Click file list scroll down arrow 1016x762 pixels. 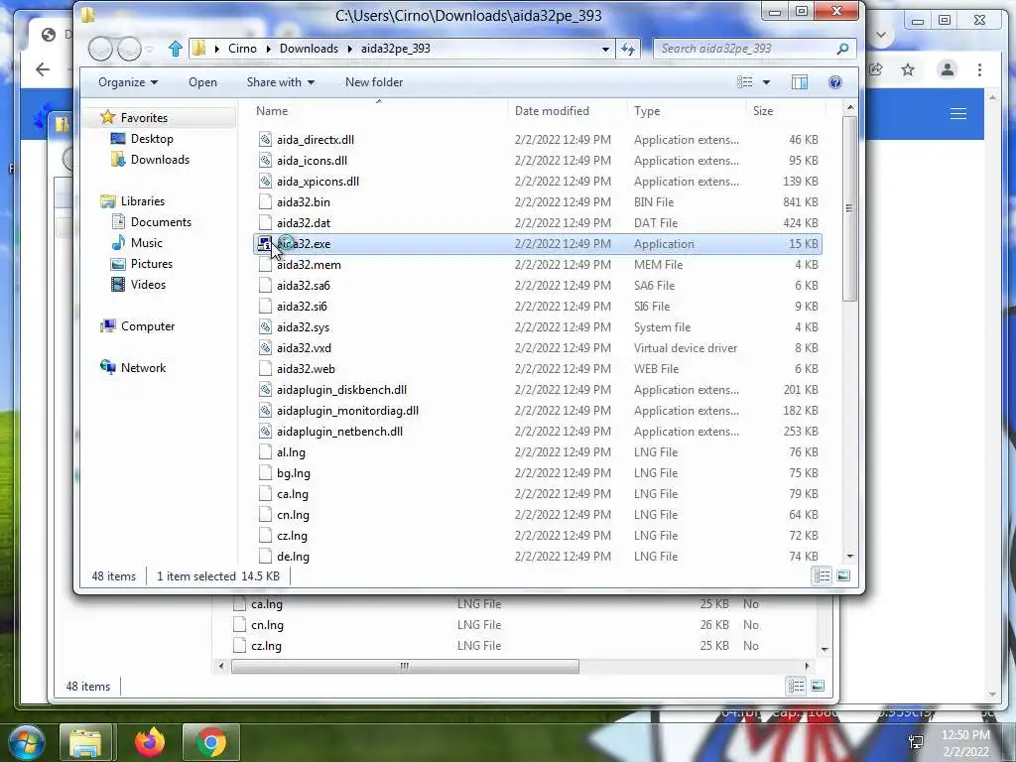(x=850, y=556)
